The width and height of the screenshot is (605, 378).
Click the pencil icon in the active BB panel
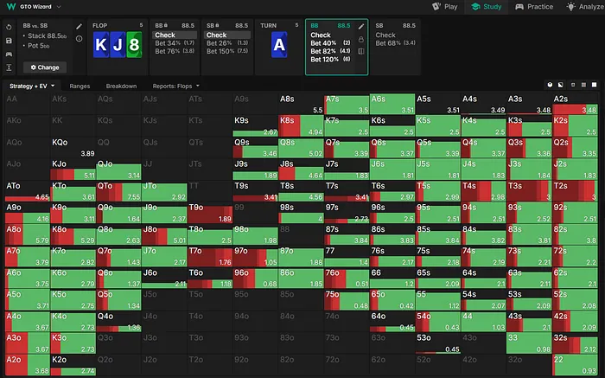coord(360,27)
